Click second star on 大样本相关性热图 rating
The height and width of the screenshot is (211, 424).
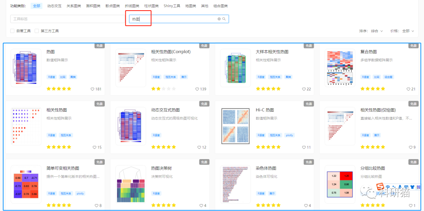coord(263,89)
